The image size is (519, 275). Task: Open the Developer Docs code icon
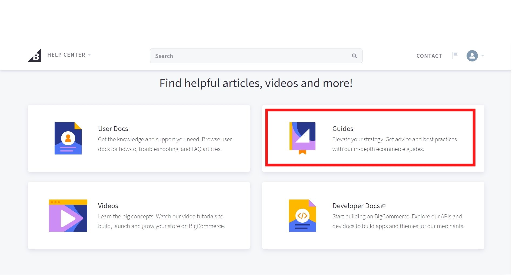302,216
